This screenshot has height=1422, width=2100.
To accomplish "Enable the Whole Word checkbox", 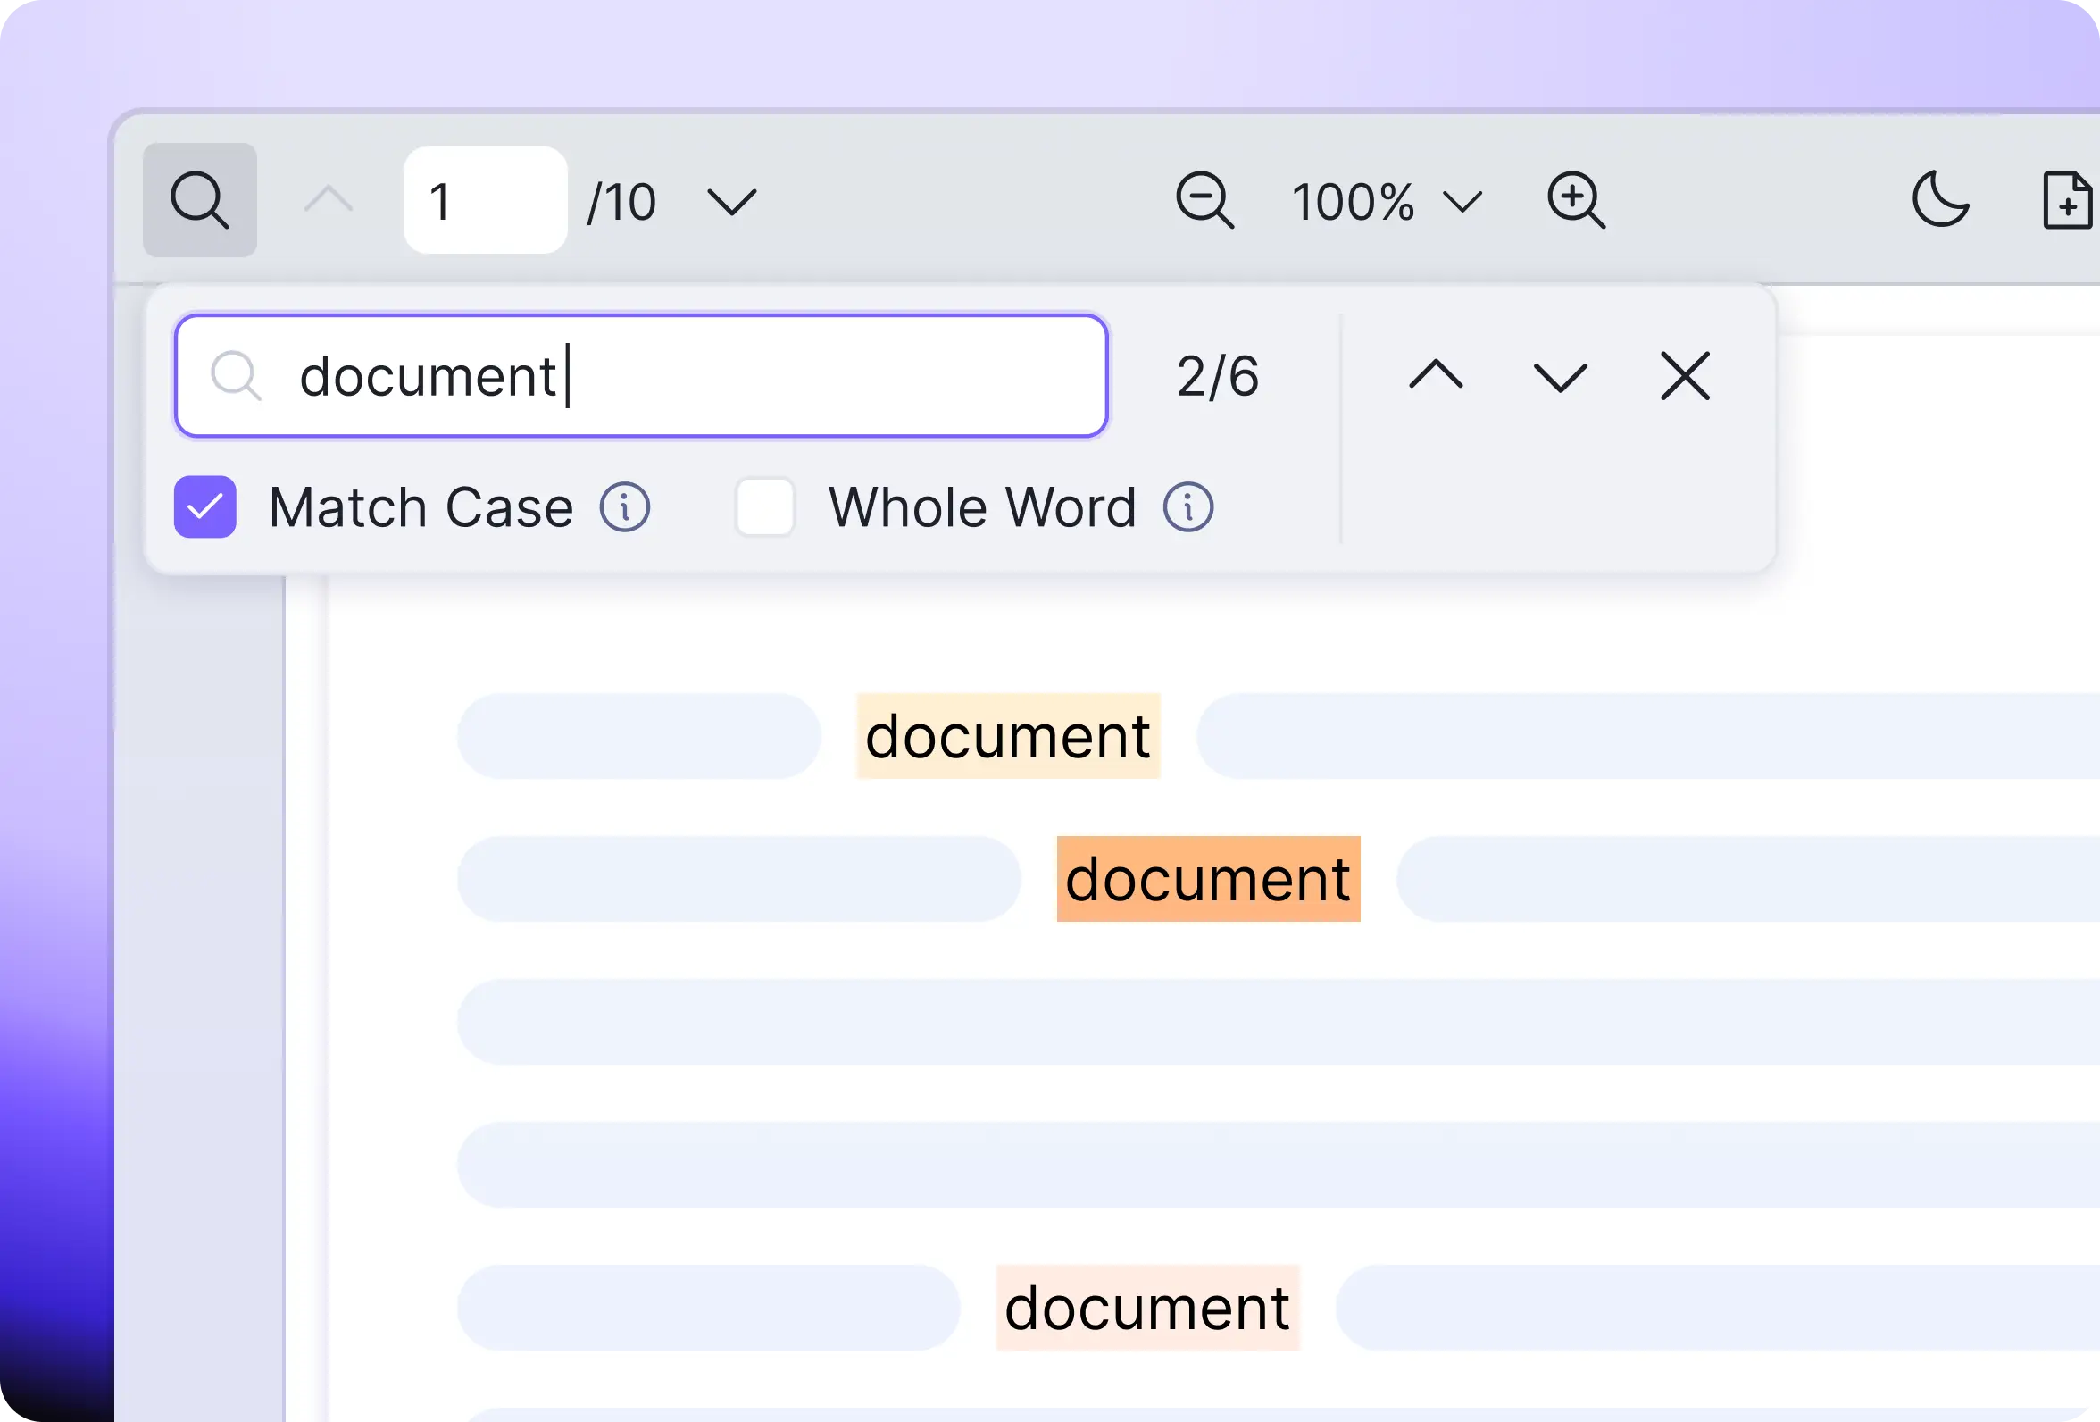I will tap(765, 507).
